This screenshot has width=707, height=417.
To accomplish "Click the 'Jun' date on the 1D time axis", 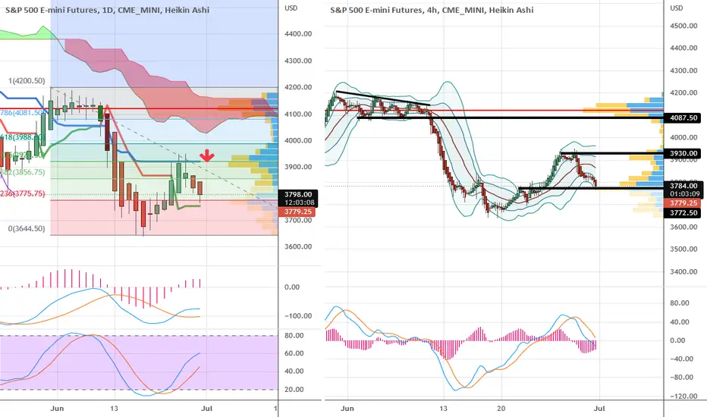I will tap(57, 409).
